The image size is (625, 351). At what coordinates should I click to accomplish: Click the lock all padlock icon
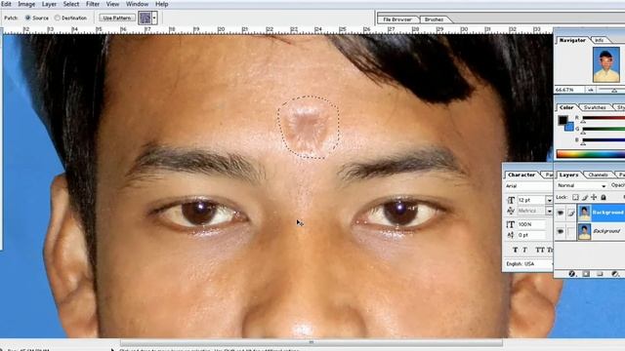tap(604, 197)
